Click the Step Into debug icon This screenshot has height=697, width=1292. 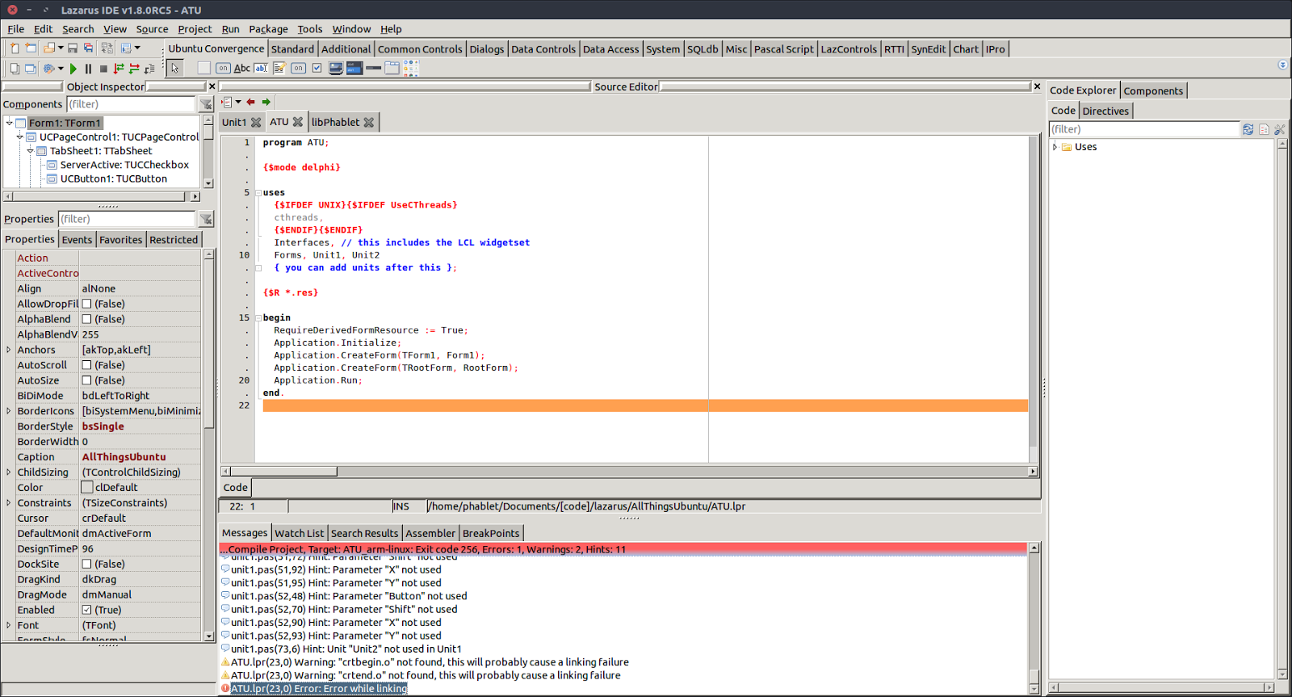120,69
